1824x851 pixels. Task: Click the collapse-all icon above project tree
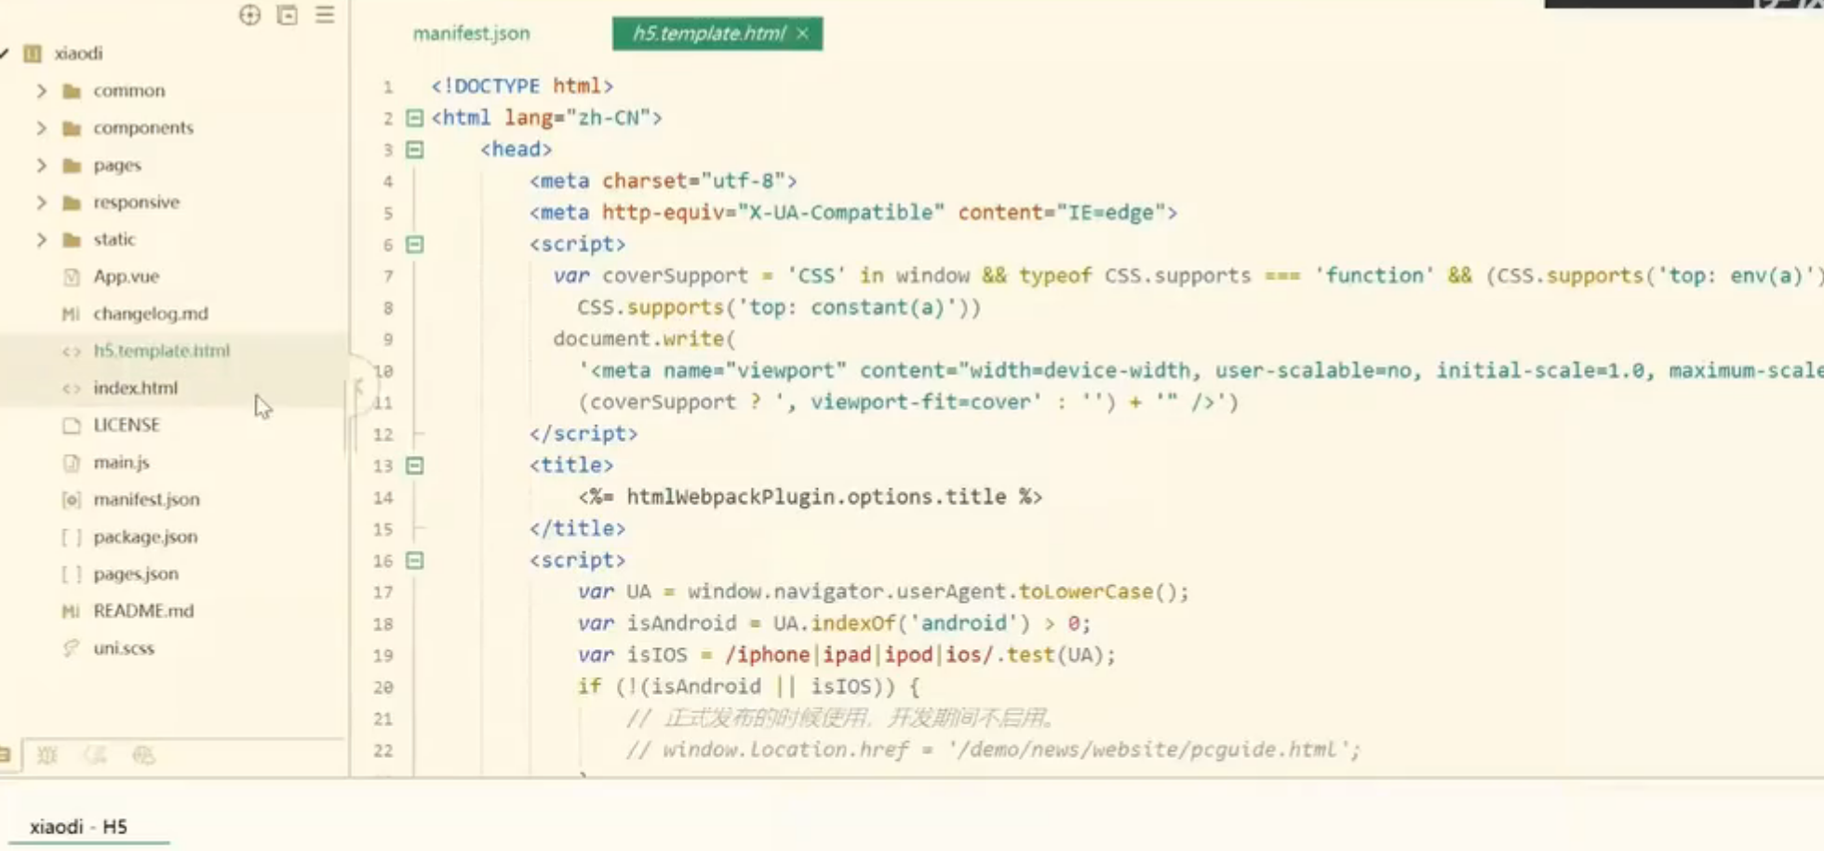point(288,15)
